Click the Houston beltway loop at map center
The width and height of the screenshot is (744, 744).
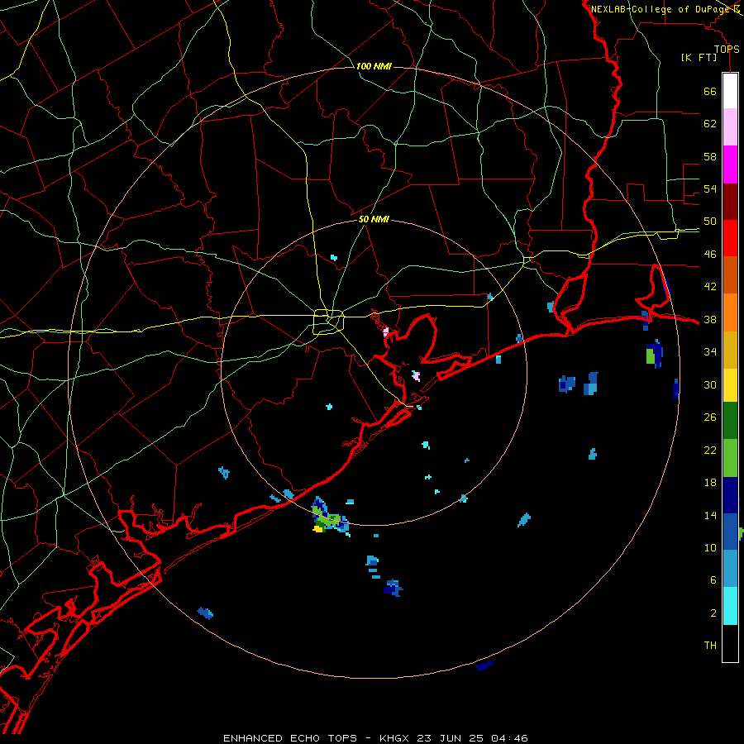[328, 322]
